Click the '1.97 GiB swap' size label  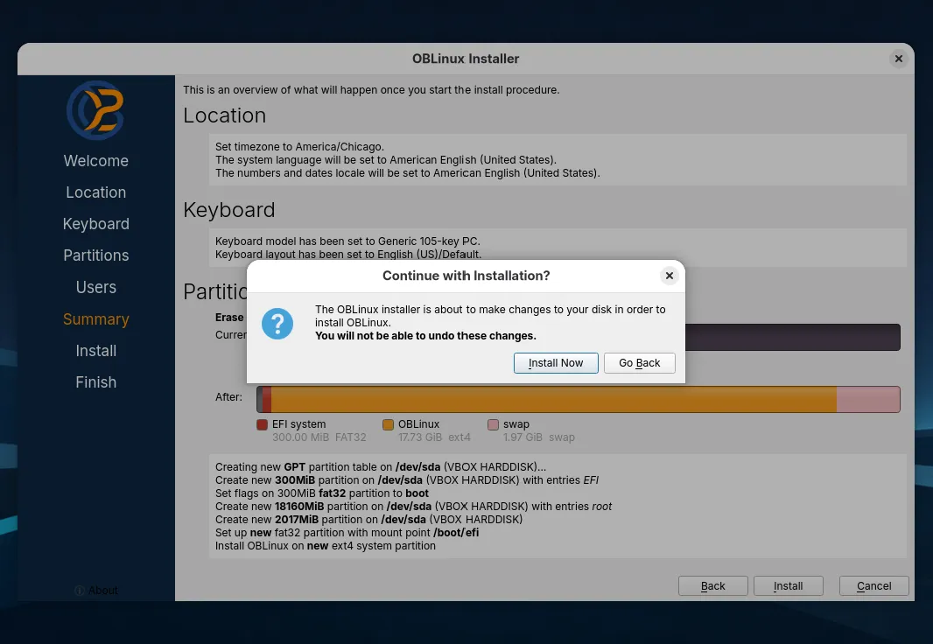[538, 437]
